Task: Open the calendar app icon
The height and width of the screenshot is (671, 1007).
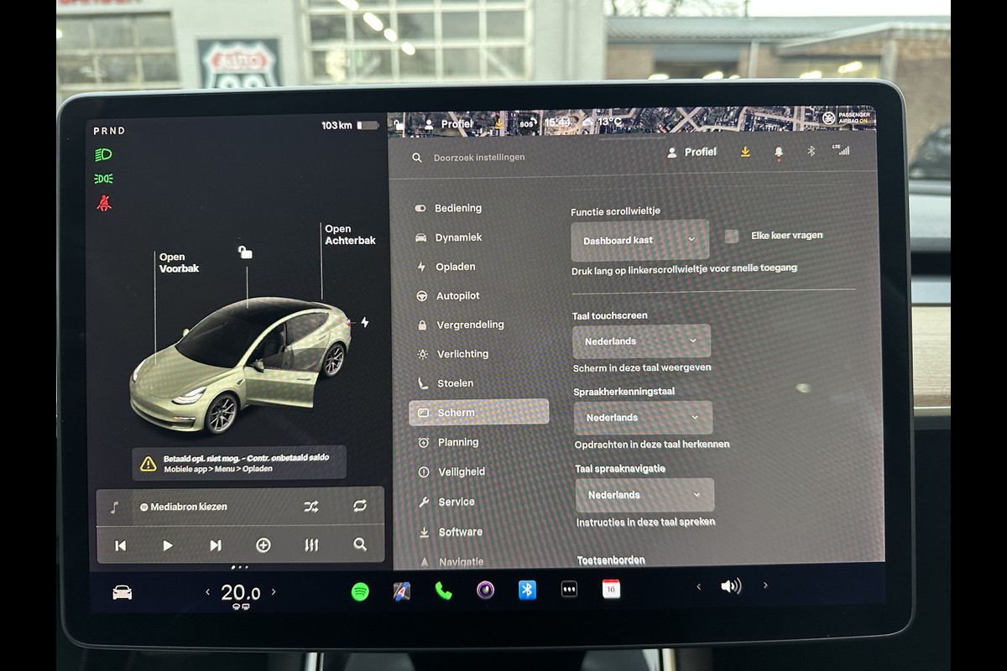Action: tap(611, 590)
